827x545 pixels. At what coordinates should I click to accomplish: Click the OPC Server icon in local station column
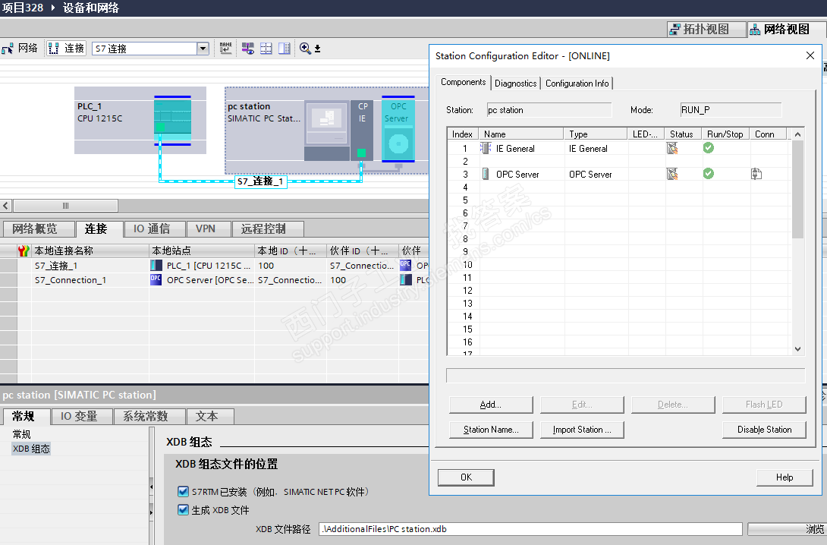(x=156, y=279)
